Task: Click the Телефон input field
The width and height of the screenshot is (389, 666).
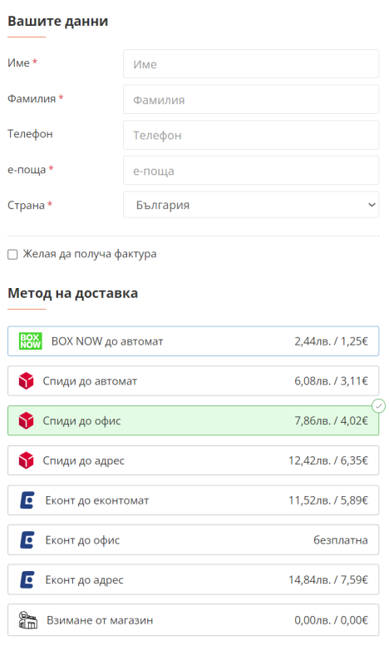Action: [251, 135]
